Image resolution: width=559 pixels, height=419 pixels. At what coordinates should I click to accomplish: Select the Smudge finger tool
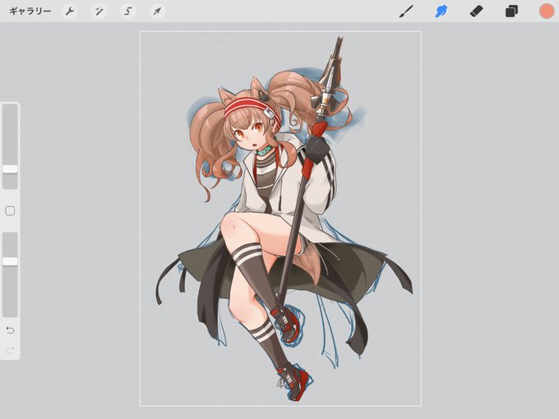point(441,12)
